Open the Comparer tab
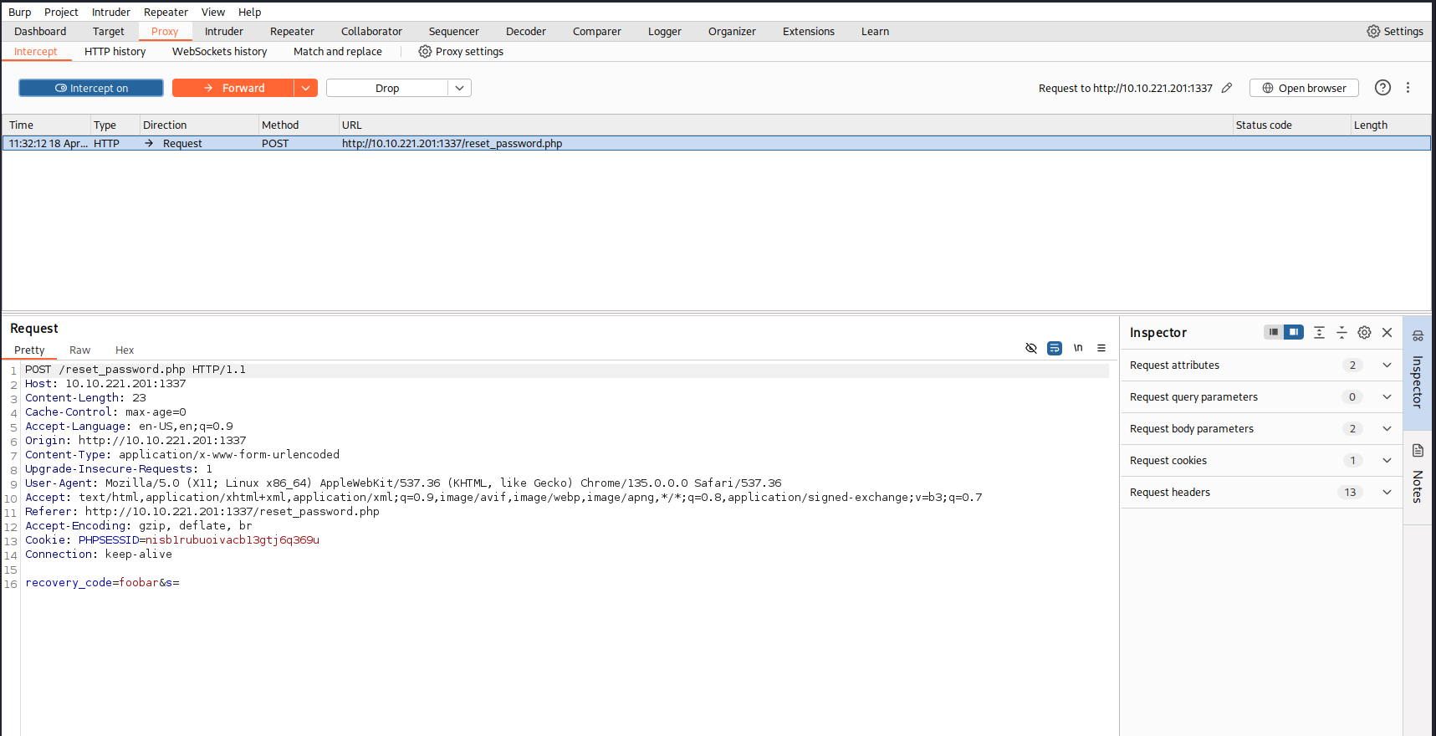This screenshot has width=1436, height=736. point(597,31)
